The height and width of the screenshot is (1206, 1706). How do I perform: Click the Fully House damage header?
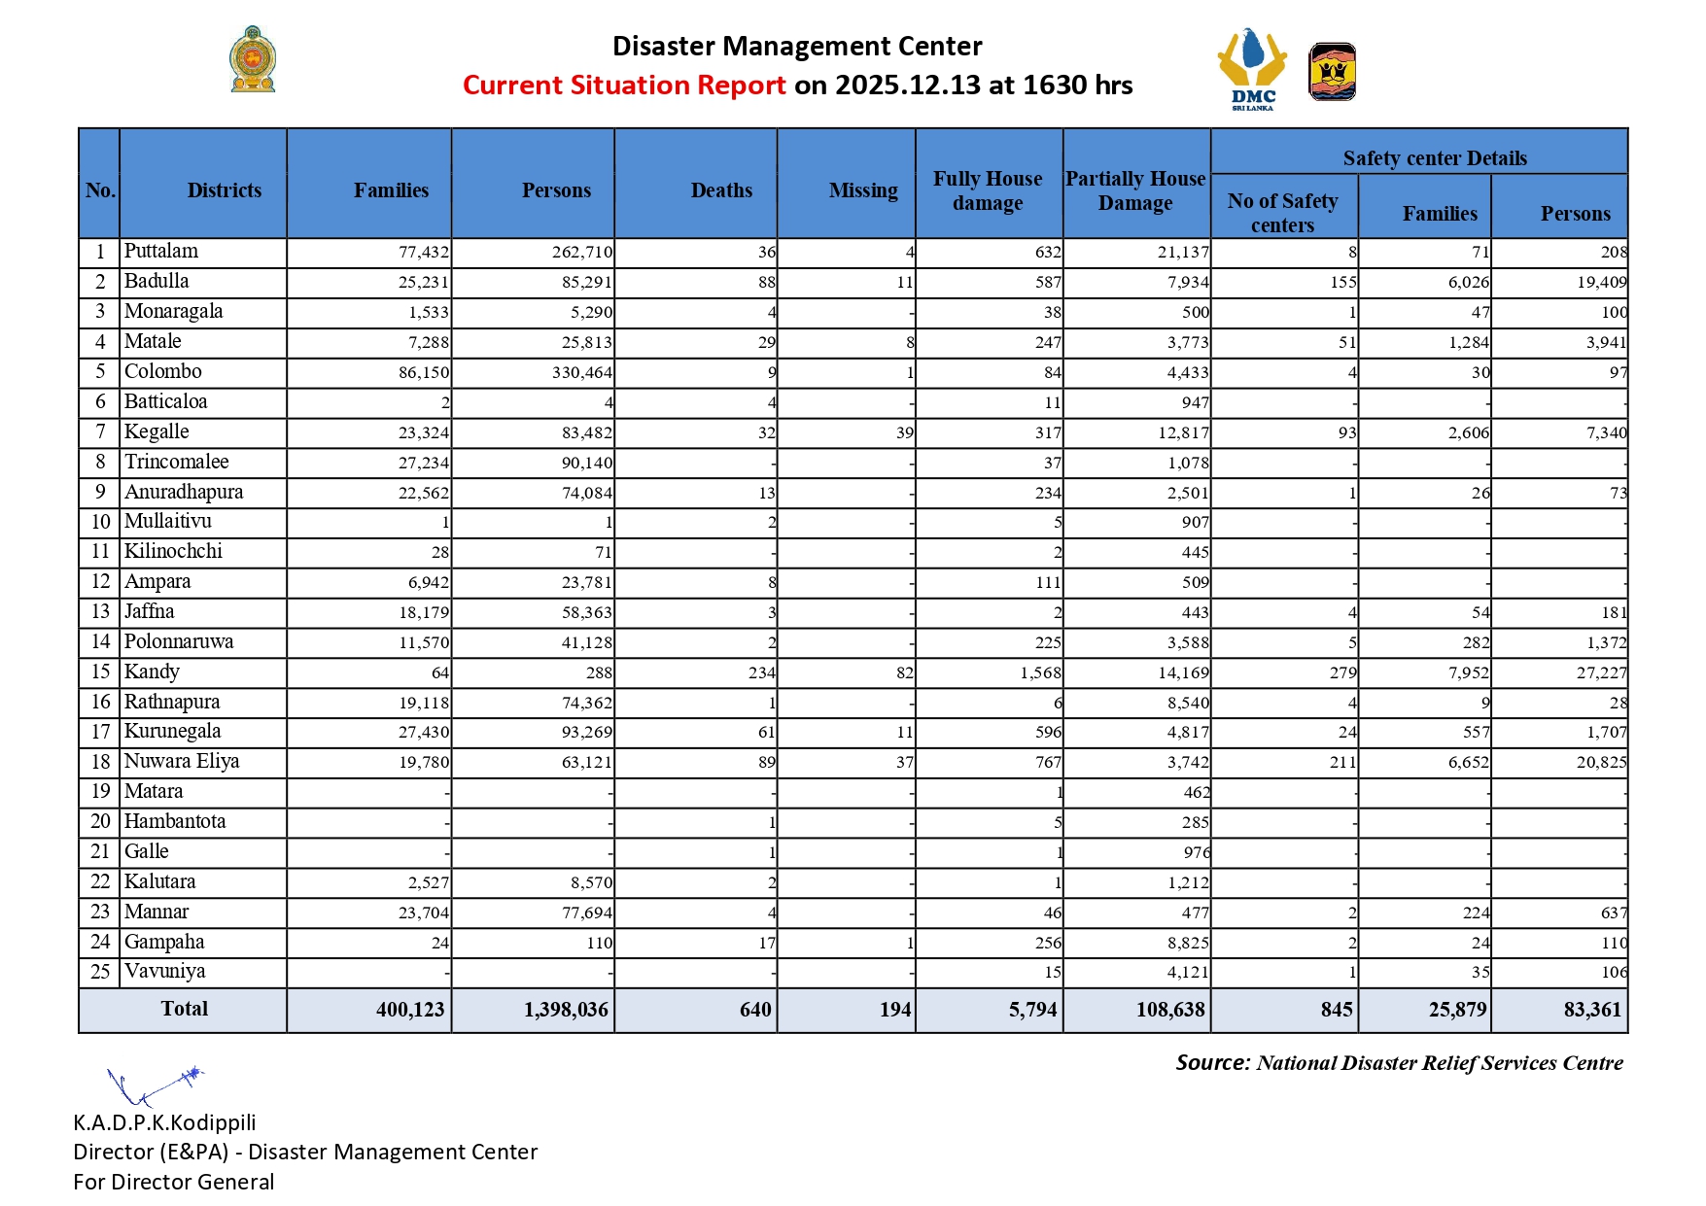[x=988, y=190]
